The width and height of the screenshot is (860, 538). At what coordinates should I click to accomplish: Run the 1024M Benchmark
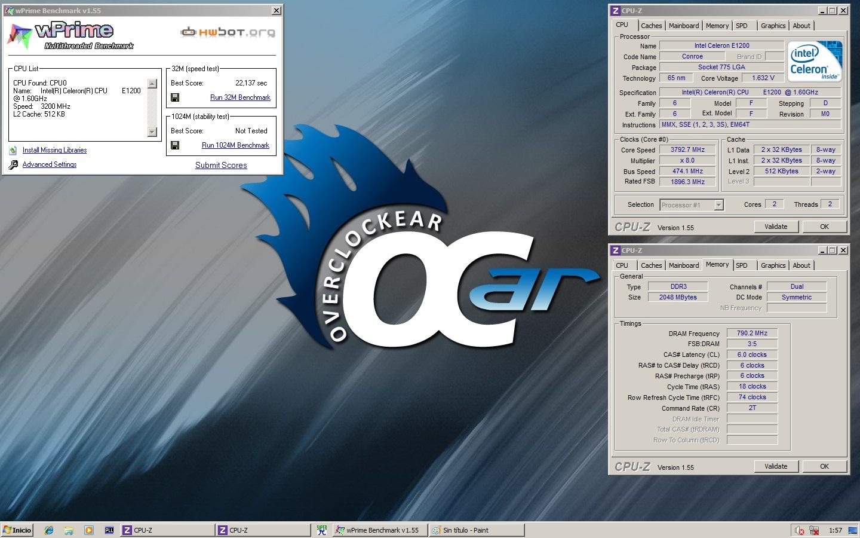click(x=235, y=145)
